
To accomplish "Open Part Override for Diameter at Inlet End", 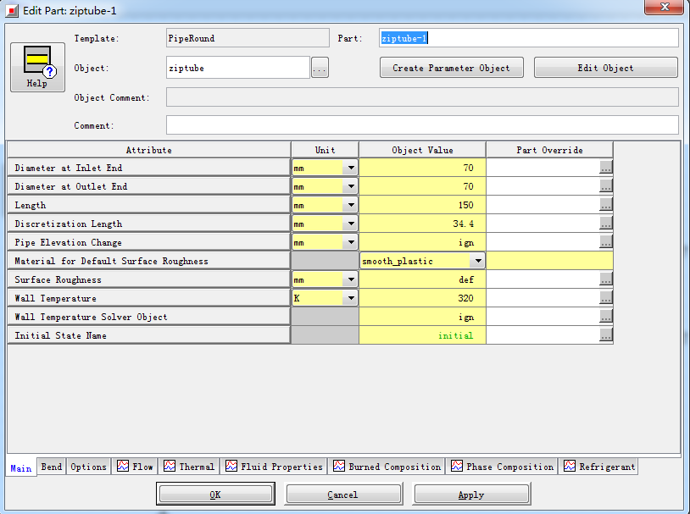I will (605, 168).
